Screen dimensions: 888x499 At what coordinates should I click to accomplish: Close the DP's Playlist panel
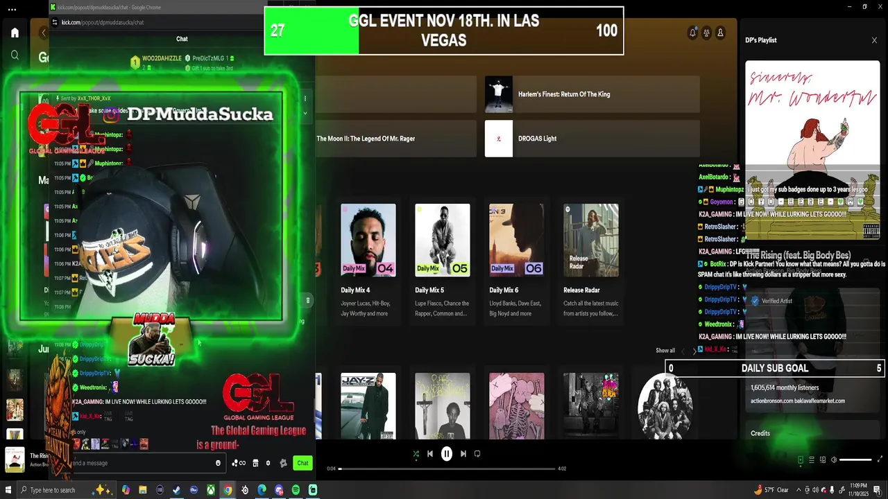874,40
